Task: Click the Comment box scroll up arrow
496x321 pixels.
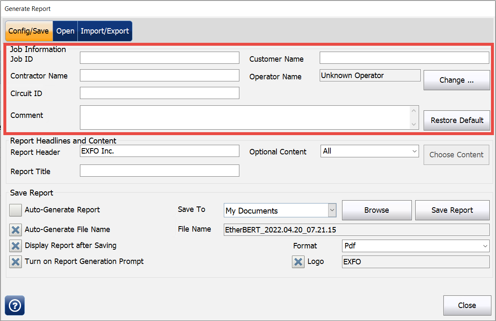Action: point(414,111)
